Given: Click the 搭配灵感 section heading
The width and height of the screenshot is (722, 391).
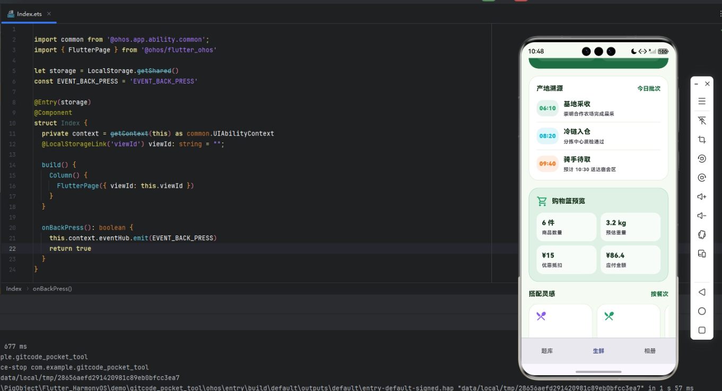Looking at the screenshot, I should (542, 294).
